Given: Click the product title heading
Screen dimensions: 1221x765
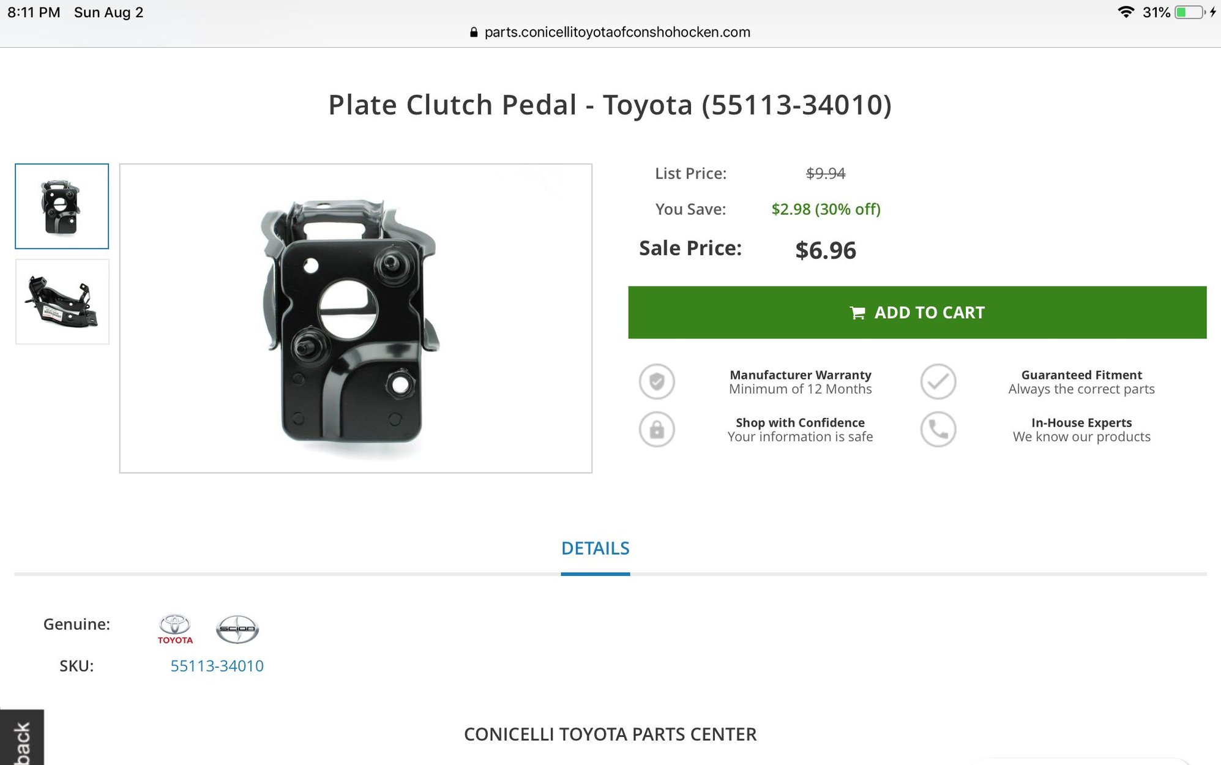Looking at the screenshot, I should click(x=610, y=105).
